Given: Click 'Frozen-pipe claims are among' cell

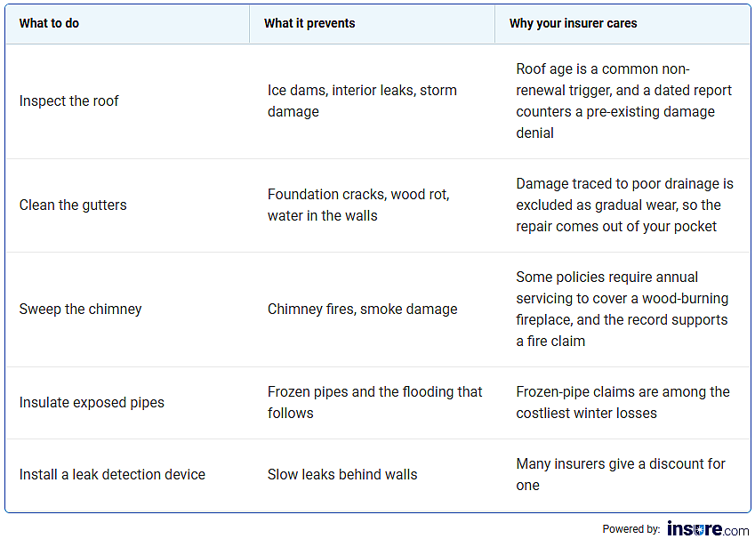Looking at the screenshot, I should click(622, 403).
